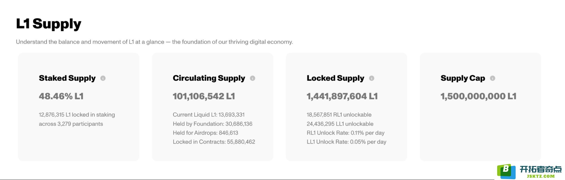
Task: Select the Staked Supply card heading
Action: point(67,78)
